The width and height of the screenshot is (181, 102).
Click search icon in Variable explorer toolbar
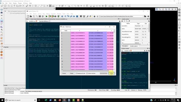tap(149, 21)
